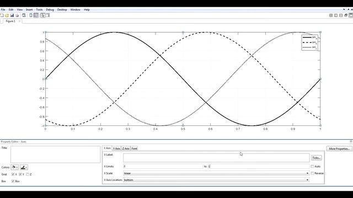The image size is (353, 198).
Task: Click the tile layout grid icon
Action: (x=331, y=15)
